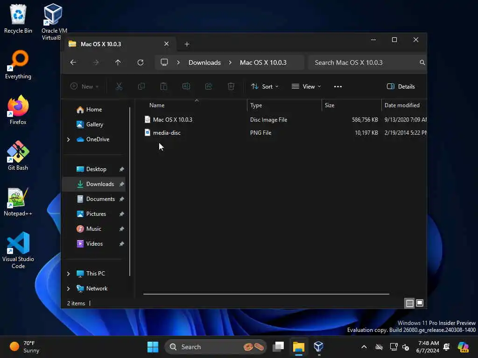Toggle the Details pane

tap(401, 86)
